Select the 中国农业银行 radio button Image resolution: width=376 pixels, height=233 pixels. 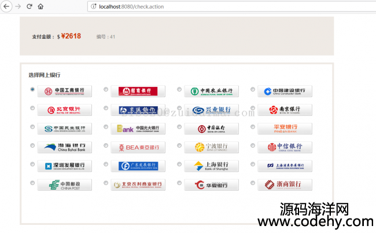coord(179,89)
